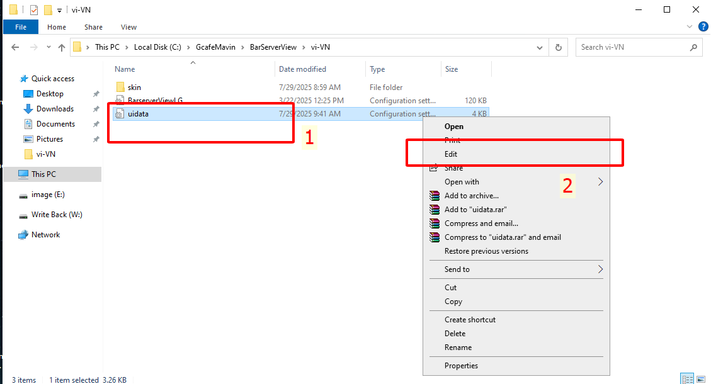This screenshot has height=384, width=711.
Task: Select the 'uidata' file row
Action: 300,114
